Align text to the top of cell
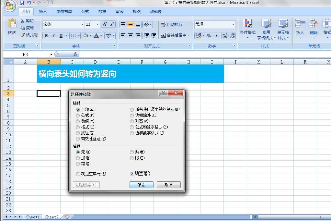This screenshot has width=331, height=221. tap(123, 25)
